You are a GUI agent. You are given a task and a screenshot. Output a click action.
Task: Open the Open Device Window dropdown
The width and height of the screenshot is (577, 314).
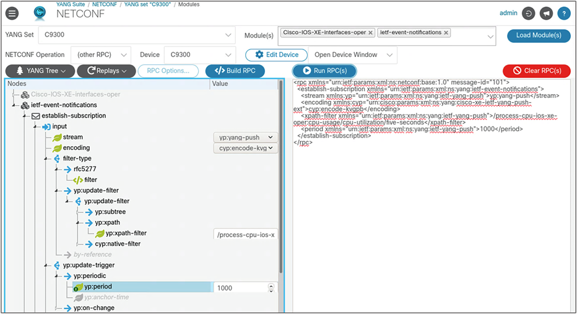[x=353, y=55]
